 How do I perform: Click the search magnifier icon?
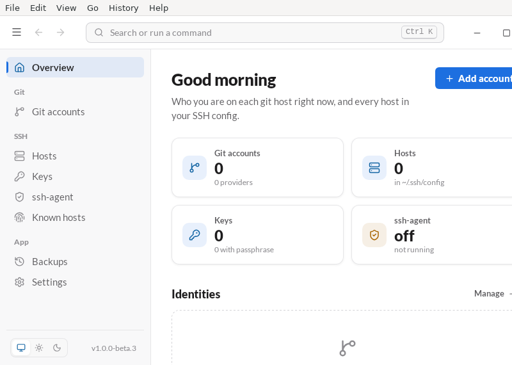pyautogui.click(x=99, y=33)
